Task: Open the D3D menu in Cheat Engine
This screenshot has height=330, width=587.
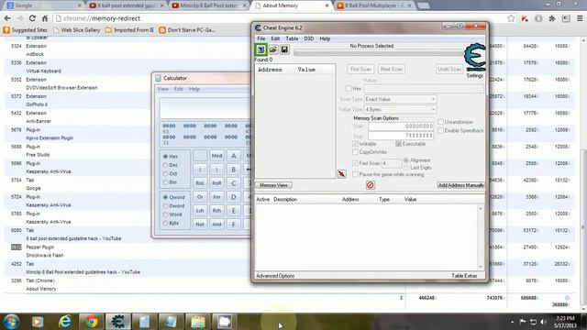Action: point(309,38)
